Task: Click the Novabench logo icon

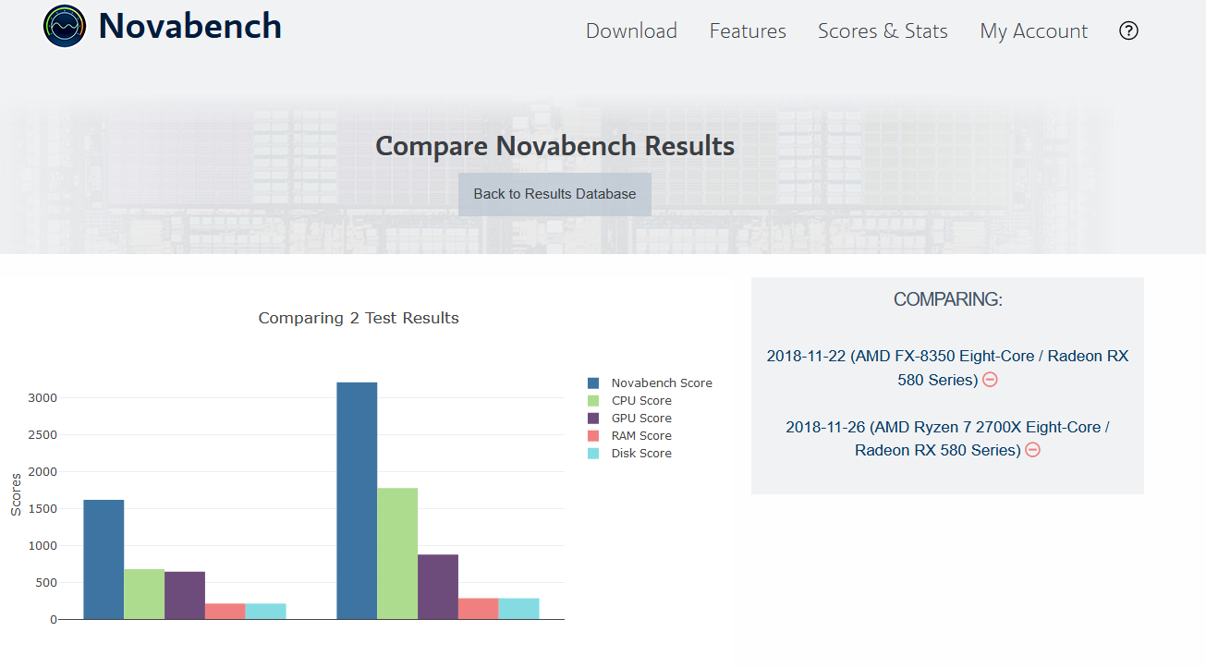Action: pyautogui.click(x=65, y=27)
